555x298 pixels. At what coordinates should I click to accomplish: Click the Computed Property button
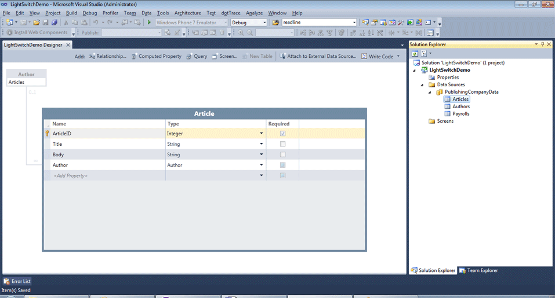click(x=156, y=56)
